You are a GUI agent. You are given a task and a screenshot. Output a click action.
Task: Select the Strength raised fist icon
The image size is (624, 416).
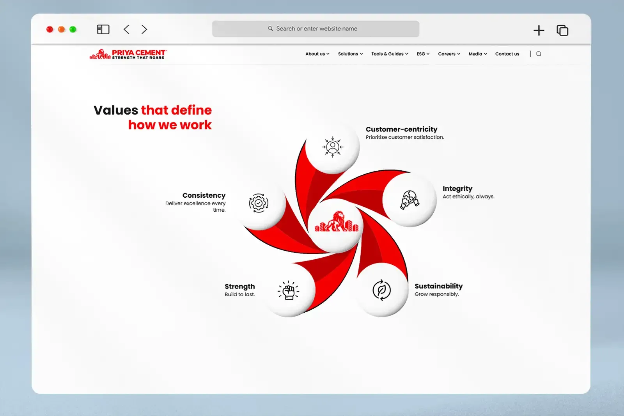coord(289,290)
